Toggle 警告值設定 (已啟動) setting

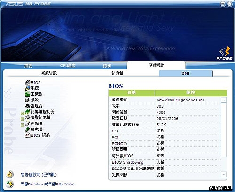[x=39, y=175]
